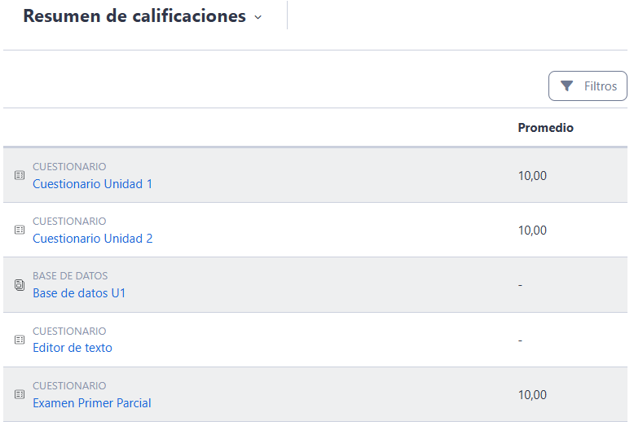This screenshot has width=634, height=426.
Task: Open the Base de datos U1 link
Action: point(79,293)
